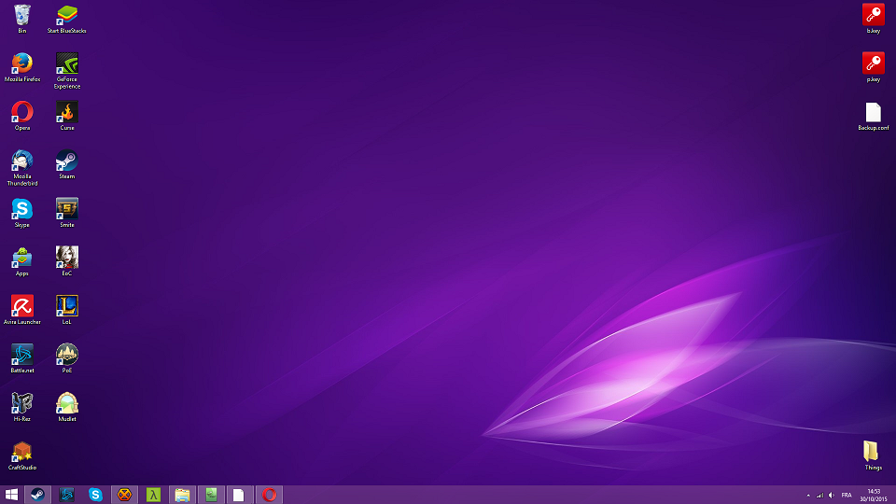The height and width of the screenshot is (504, 896).
Task: Open the FRA input language selector
Action: click(847, 495)
